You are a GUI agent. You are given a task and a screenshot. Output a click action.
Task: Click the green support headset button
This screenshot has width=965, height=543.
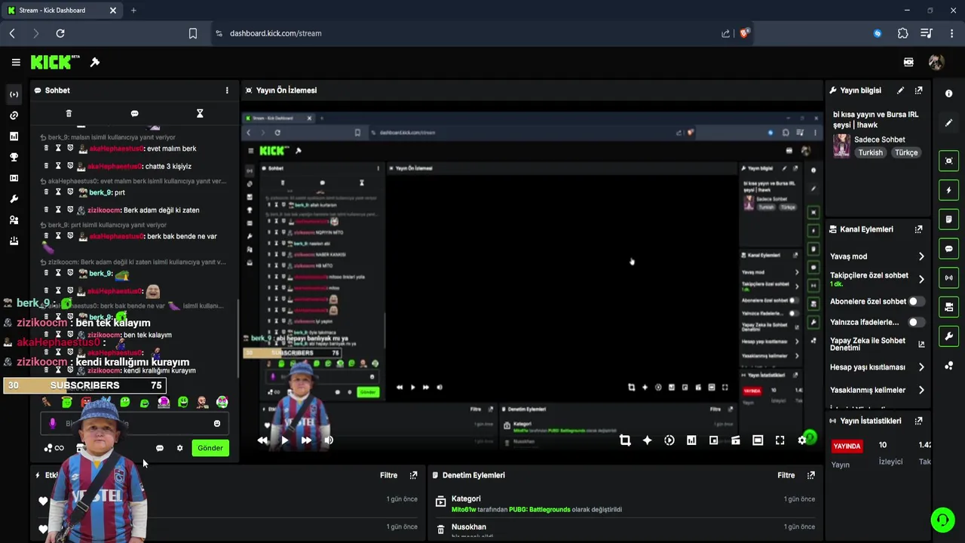point(942,520)
